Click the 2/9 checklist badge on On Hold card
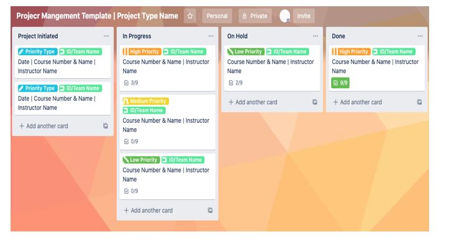Viewport: 449px width, 242px height. click(x=235, y=83)
